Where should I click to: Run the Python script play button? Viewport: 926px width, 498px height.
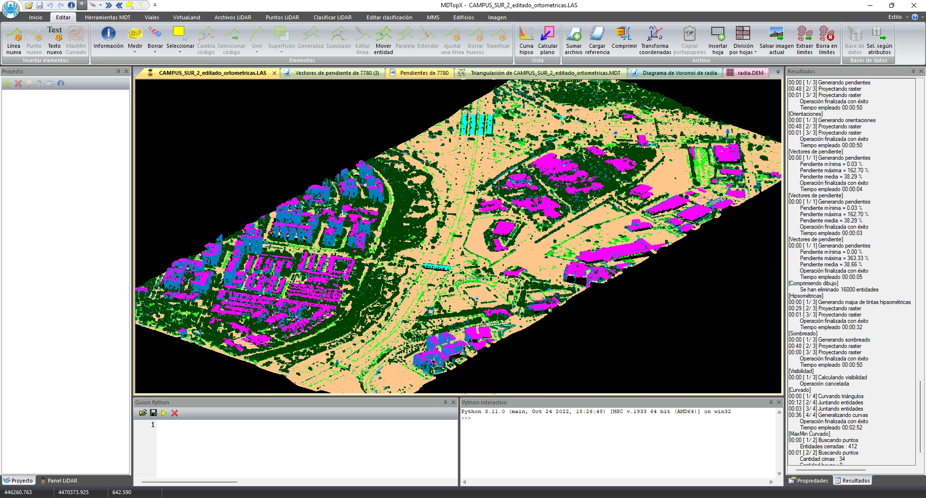point(164,413)
